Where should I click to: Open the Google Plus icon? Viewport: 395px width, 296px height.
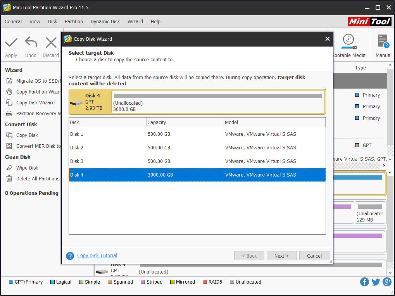pos(387,282)
